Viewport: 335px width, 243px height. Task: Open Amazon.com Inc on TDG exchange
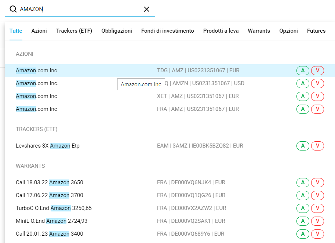point(36,70)
